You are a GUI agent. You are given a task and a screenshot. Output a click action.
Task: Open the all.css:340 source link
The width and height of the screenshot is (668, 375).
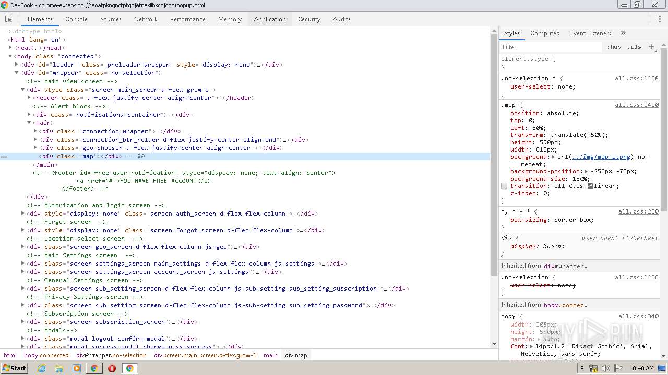coord(638,316)
